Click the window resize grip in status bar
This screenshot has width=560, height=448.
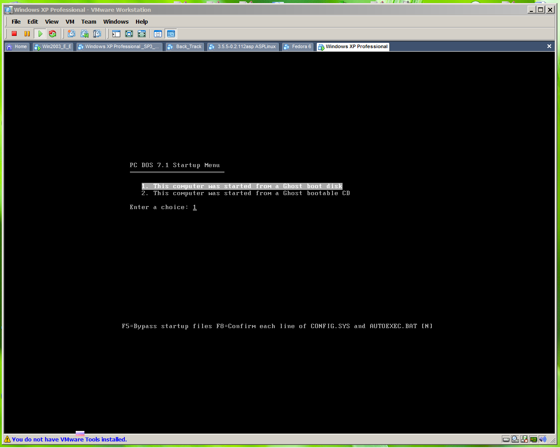[x=552, y=440]
